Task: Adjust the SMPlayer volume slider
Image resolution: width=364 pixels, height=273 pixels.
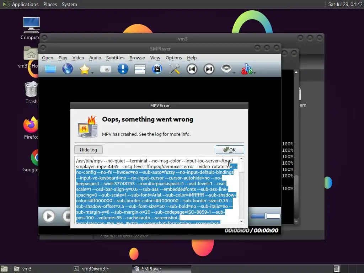Action: [x=266, y=216]
